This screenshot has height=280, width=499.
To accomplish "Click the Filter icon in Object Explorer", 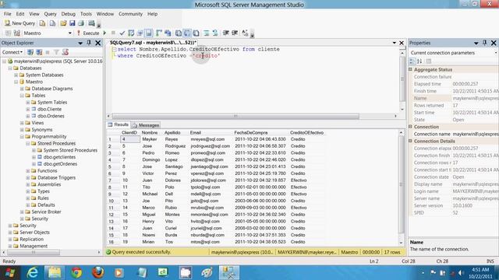I will 56,52.
